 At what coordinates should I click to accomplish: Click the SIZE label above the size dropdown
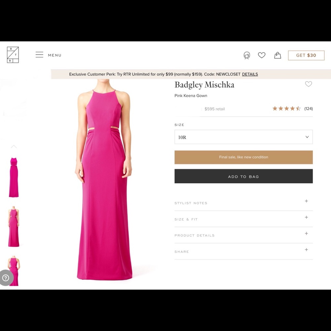click(x=179, y=125)
